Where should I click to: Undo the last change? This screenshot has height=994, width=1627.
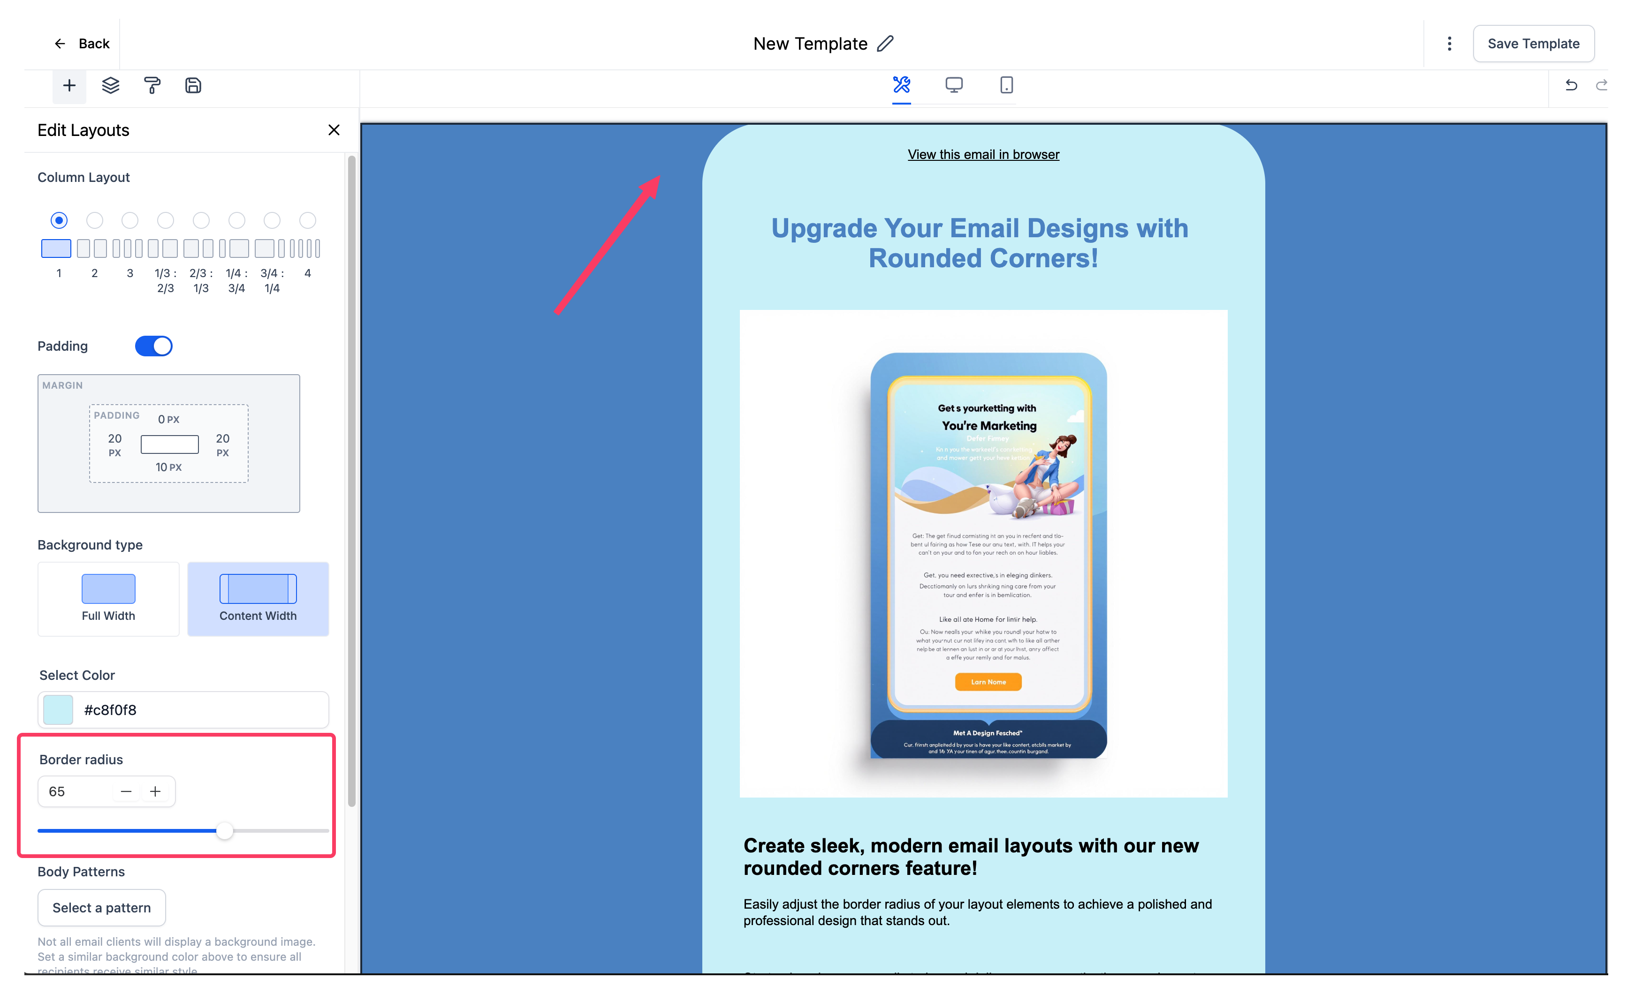pyautogui.click(x=1571, y=85)
